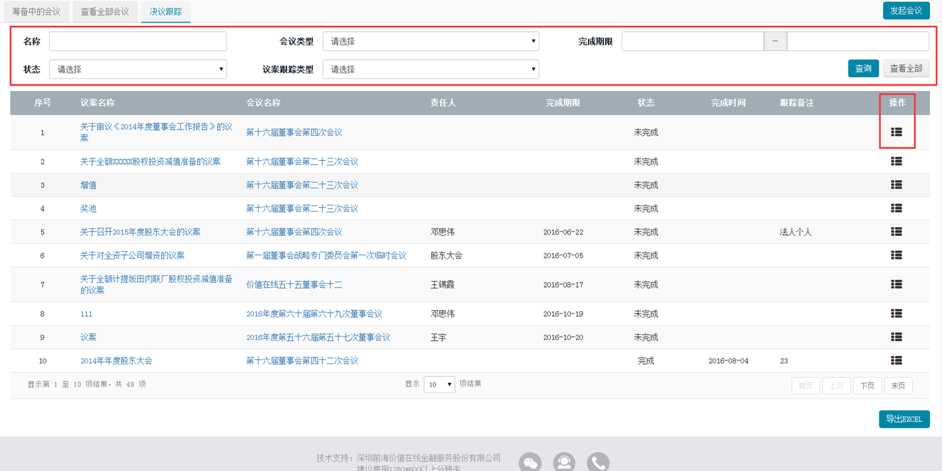Select completion time 2016-08-04
Viewport: 942px width, 471px height.
728,361
